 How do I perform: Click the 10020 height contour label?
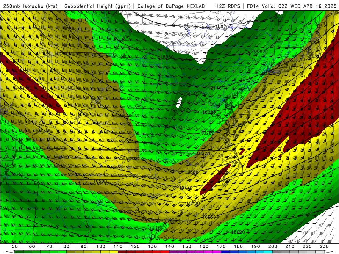[222, 27]
